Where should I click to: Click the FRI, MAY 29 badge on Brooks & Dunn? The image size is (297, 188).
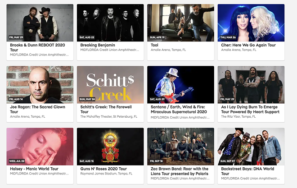16,37
